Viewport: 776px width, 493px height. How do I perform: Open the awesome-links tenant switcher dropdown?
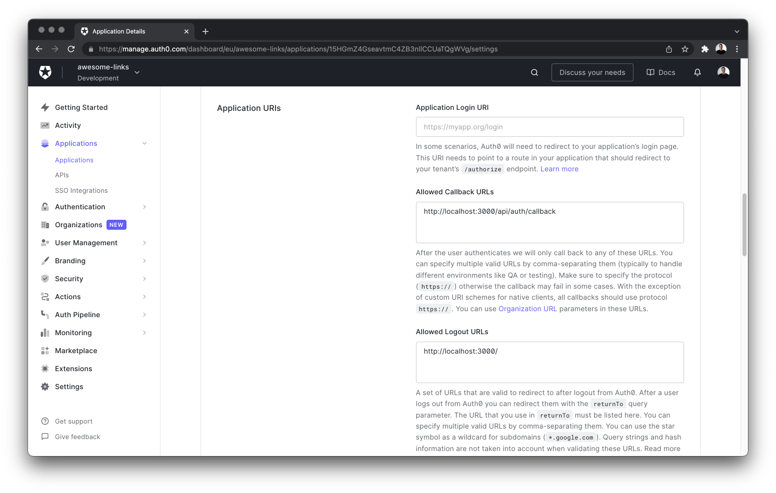[x=137, y=72]
